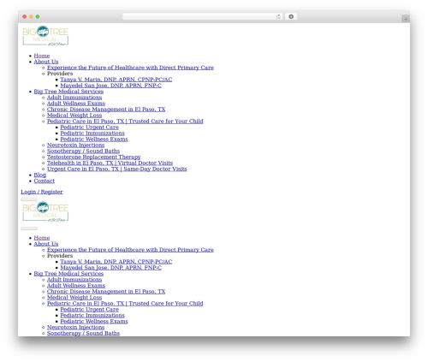The image size is (428, 362).
Task: Click the round extension icon beside address bar
Action: (291, 16)
